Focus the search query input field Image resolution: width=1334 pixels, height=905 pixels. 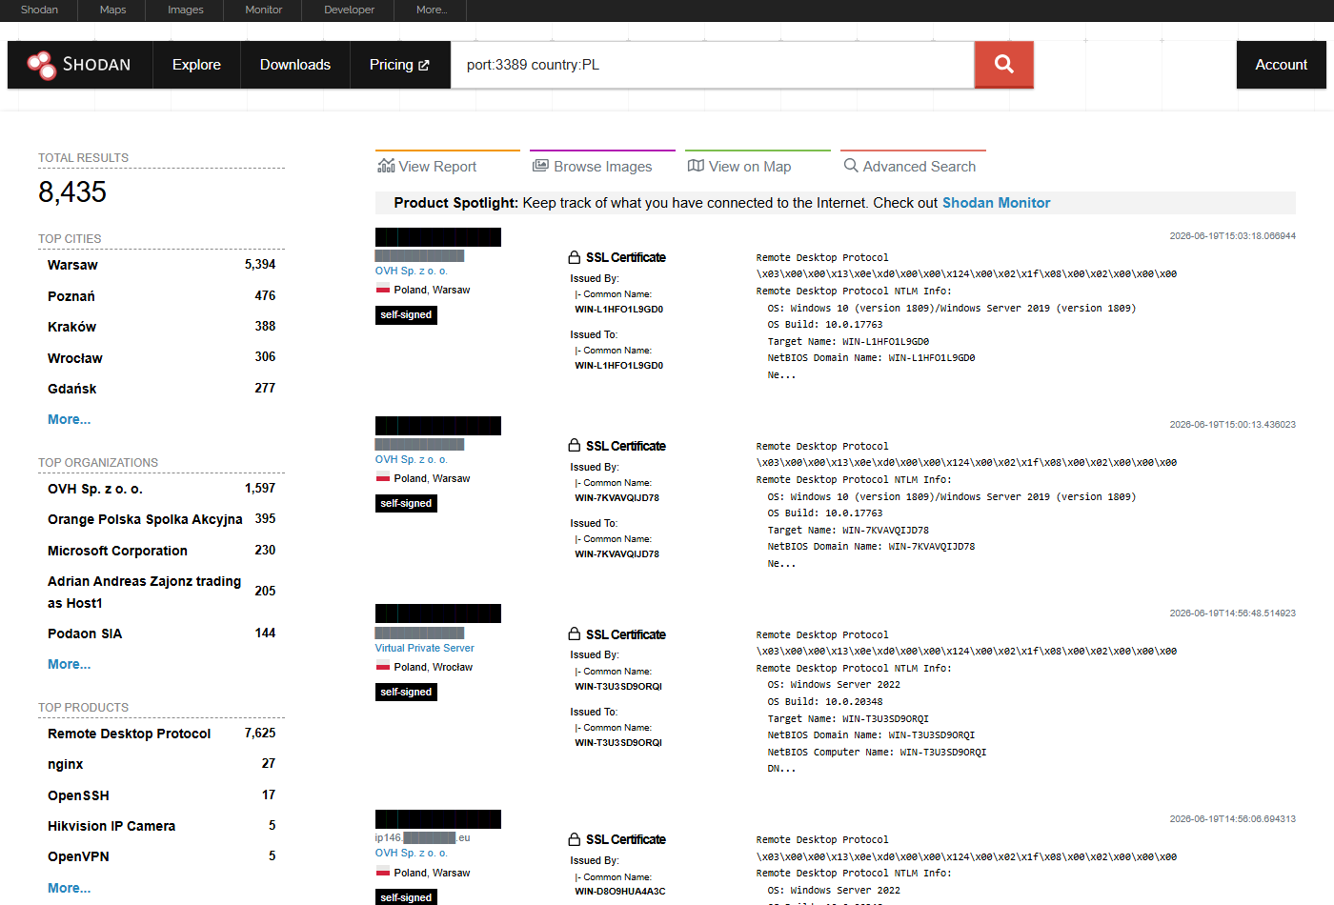[713, 65]
